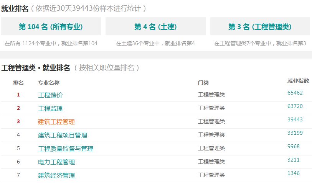Click the red rank number 1
312x183 pixels.
point(18,95)
